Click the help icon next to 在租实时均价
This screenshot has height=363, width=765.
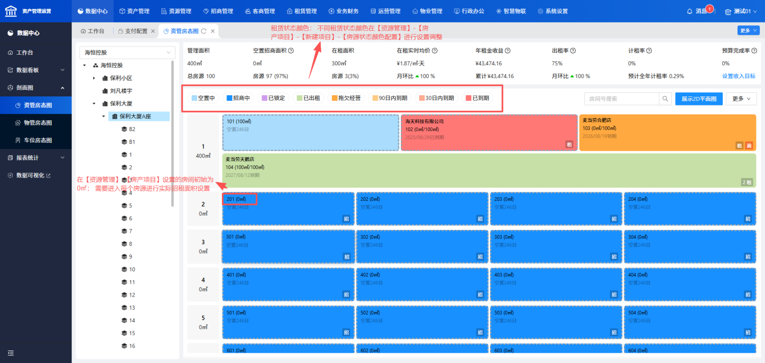(x=435, y=51)
